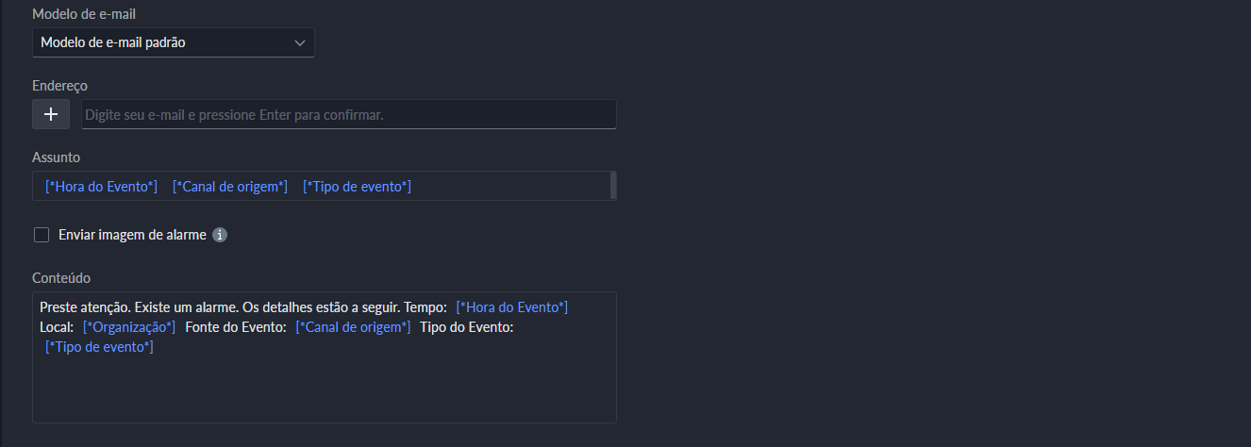Screen dimensions: 1251x447
Task: Click the info icon beside Enviar imagem de alarme
Action: (x=220, y=235)
